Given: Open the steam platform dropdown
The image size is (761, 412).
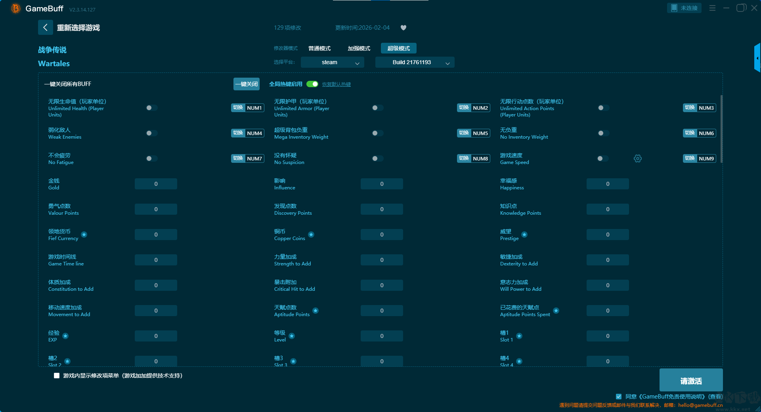Looking at the screenshot, I should [x=332, y=62].
